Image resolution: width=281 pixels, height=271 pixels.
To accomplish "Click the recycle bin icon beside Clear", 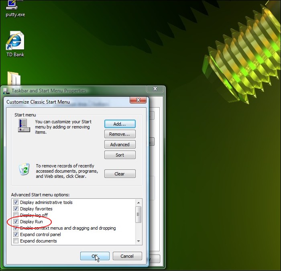I will coord(24,169).
